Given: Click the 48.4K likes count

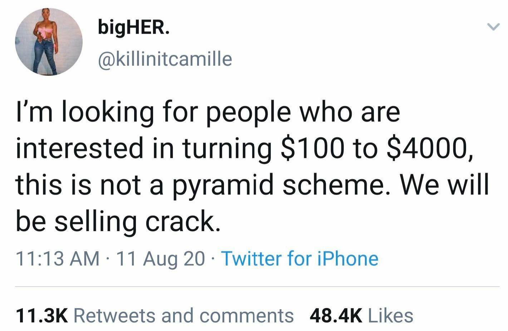Looking at the screenshot, I should click(336, 316).
